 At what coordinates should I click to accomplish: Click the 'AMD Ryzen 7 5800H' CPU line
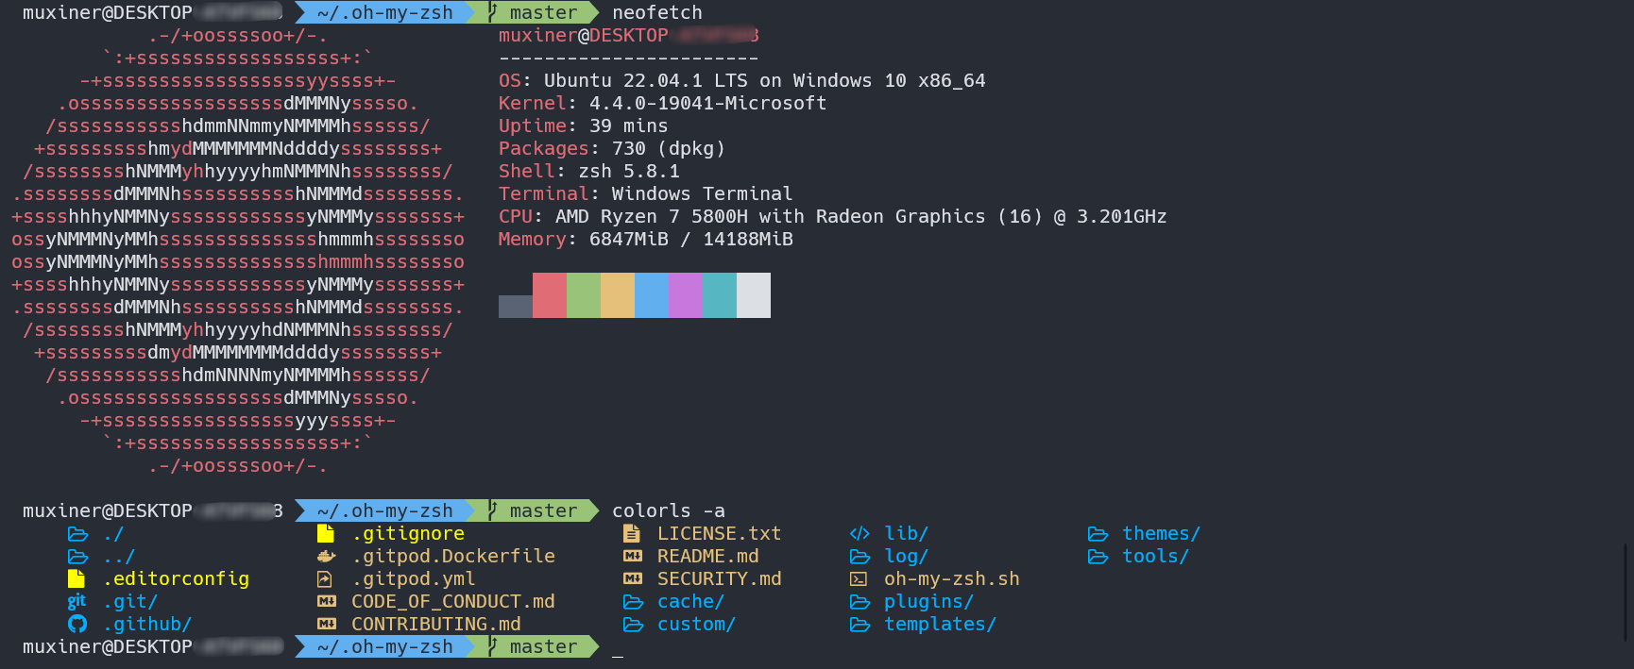click(833, 216)
